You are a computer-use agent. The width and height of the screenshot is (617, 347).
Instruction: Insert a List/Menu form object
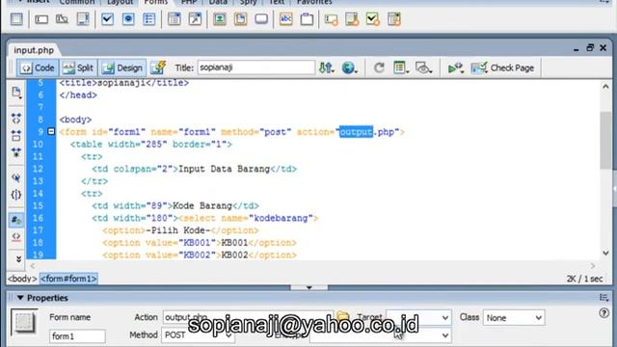pos(174,19)
